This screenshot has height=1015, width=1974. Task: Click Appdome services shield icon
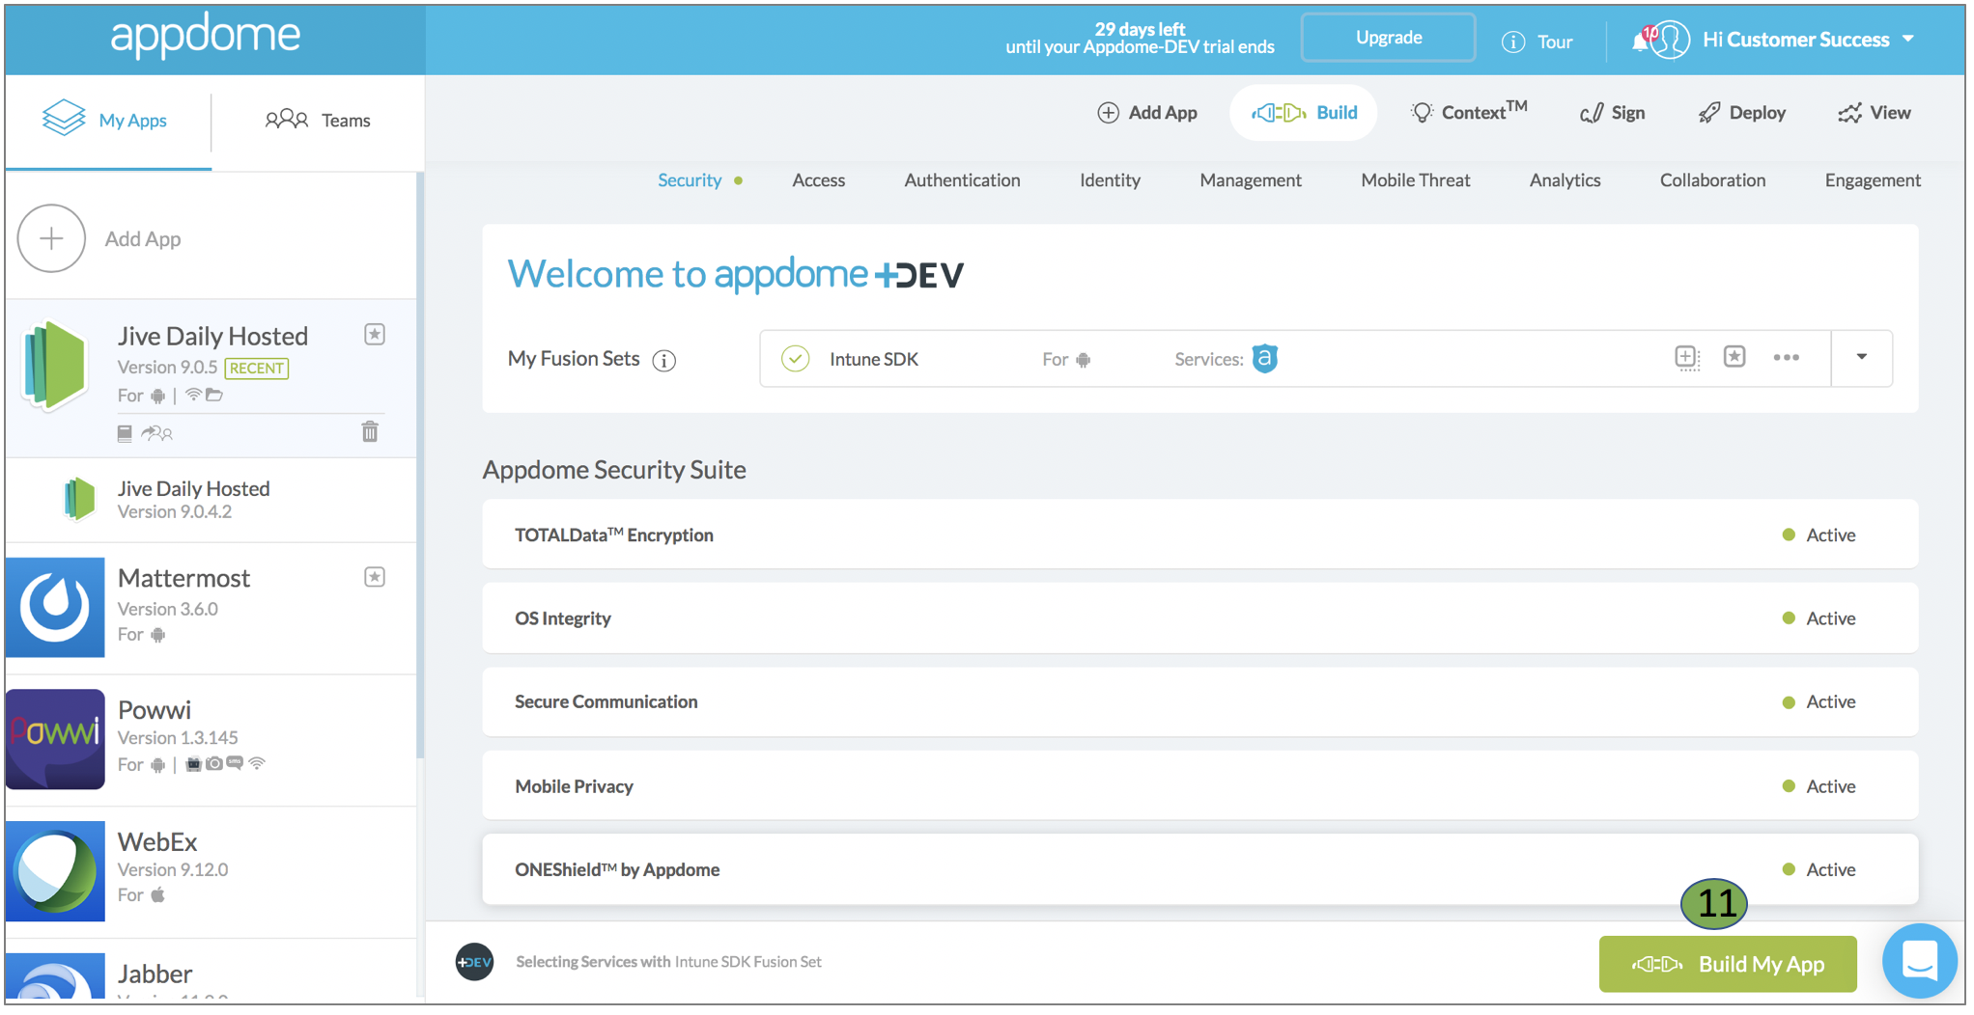[1264, 358]
